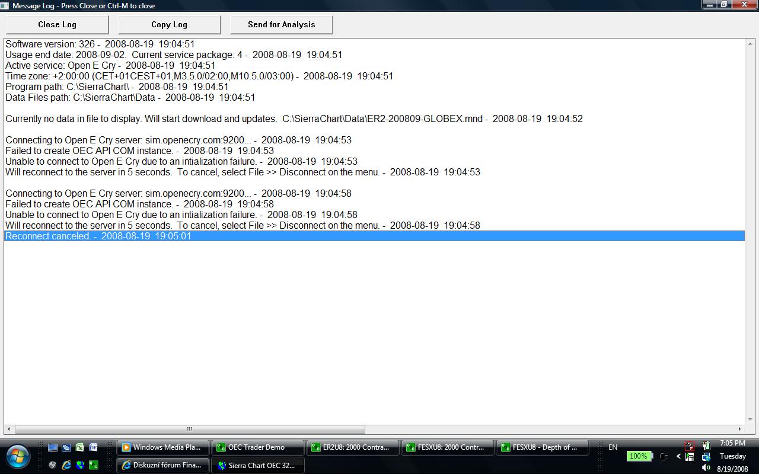Switch to FESXU8 - Depth of Market taskbar button
759x474 pixels.
(x=543, y=447)
